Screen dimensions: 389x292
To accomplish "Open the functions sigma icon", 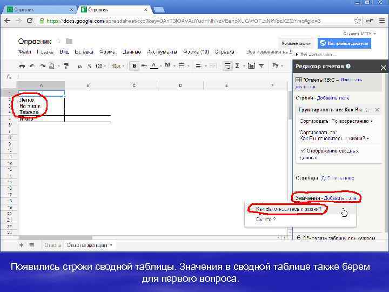I will [x=237, y=66].
